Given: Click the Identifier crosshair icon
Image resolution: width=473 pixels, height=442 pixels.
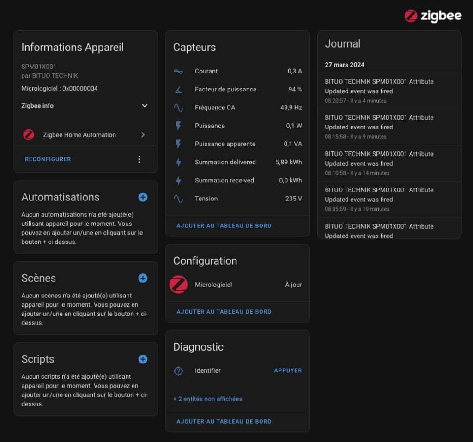Looking at the screenshot, I should pyautogui.click(x=178, y=371).
